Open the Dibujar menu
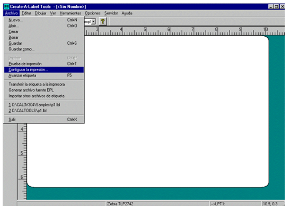Screen dimensions: 290x209 [x=40, y=13]
